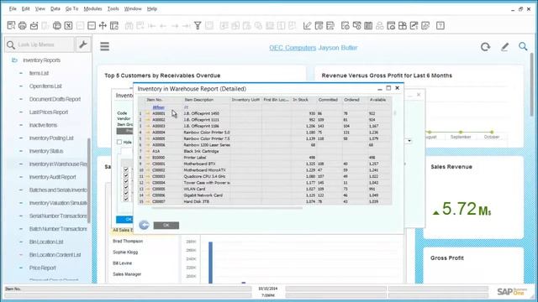Follow the OEC Computers link
Viewport: 538px width, 302px height.
[x=293, y=48]
